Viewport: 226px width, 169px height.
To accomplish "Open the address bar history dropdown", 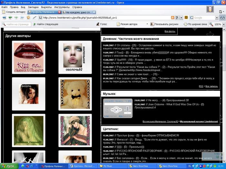I will (x=181, y=18).
